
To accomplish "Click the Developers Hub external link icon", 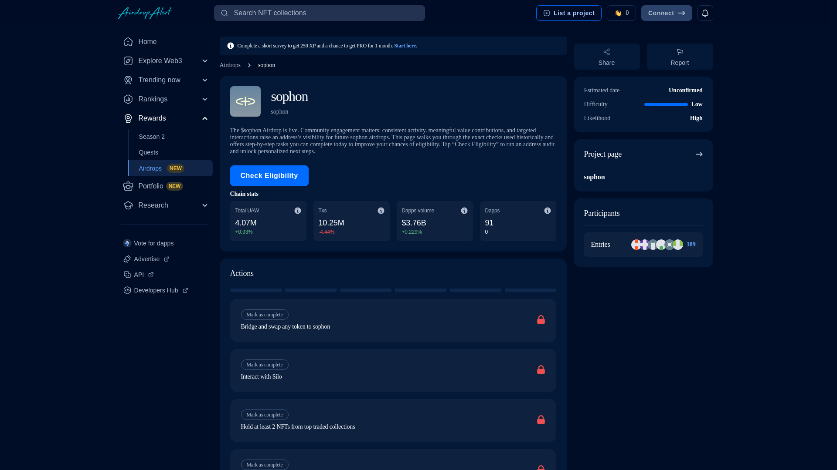I will pos(185,290).
